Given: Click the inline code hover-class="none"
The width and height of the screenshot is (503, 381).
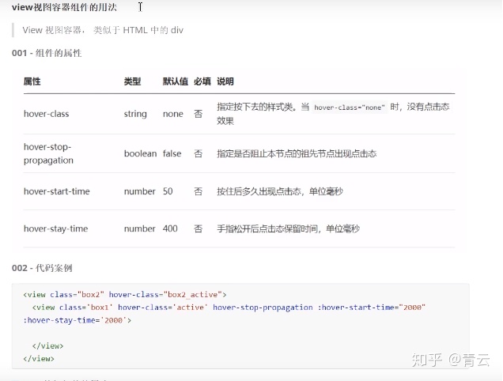Looking at the screenshot, I should pyautogui.click(x=350, y=108).
